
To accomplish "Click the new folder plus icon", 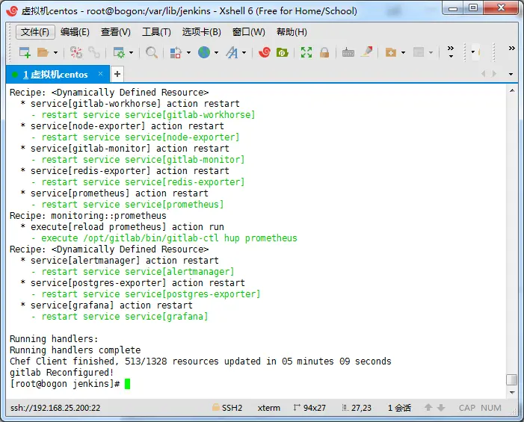I will click(391, 52).
